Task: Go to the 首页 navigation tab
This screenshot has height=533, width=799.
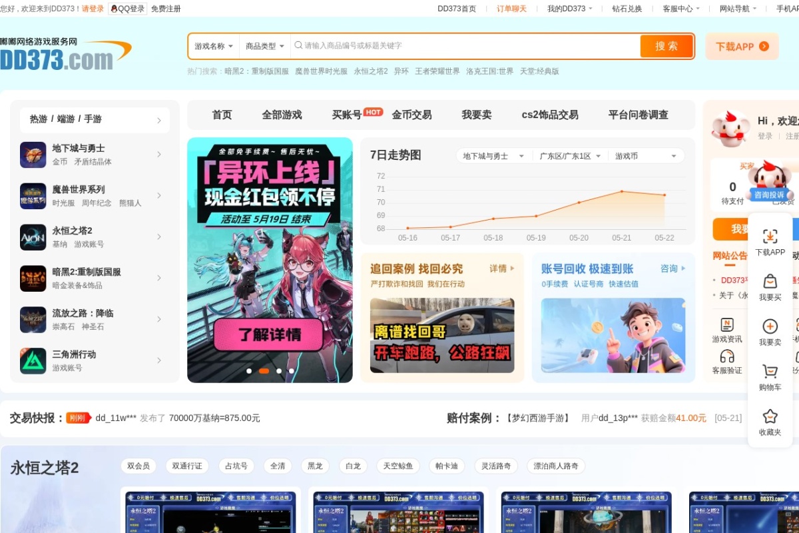Action: (x=222, y=115)
